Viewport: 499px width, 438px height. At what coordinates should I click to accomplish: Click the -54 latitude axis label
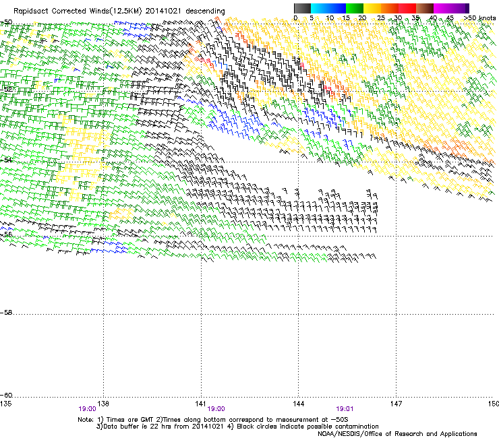coord(6,160)
